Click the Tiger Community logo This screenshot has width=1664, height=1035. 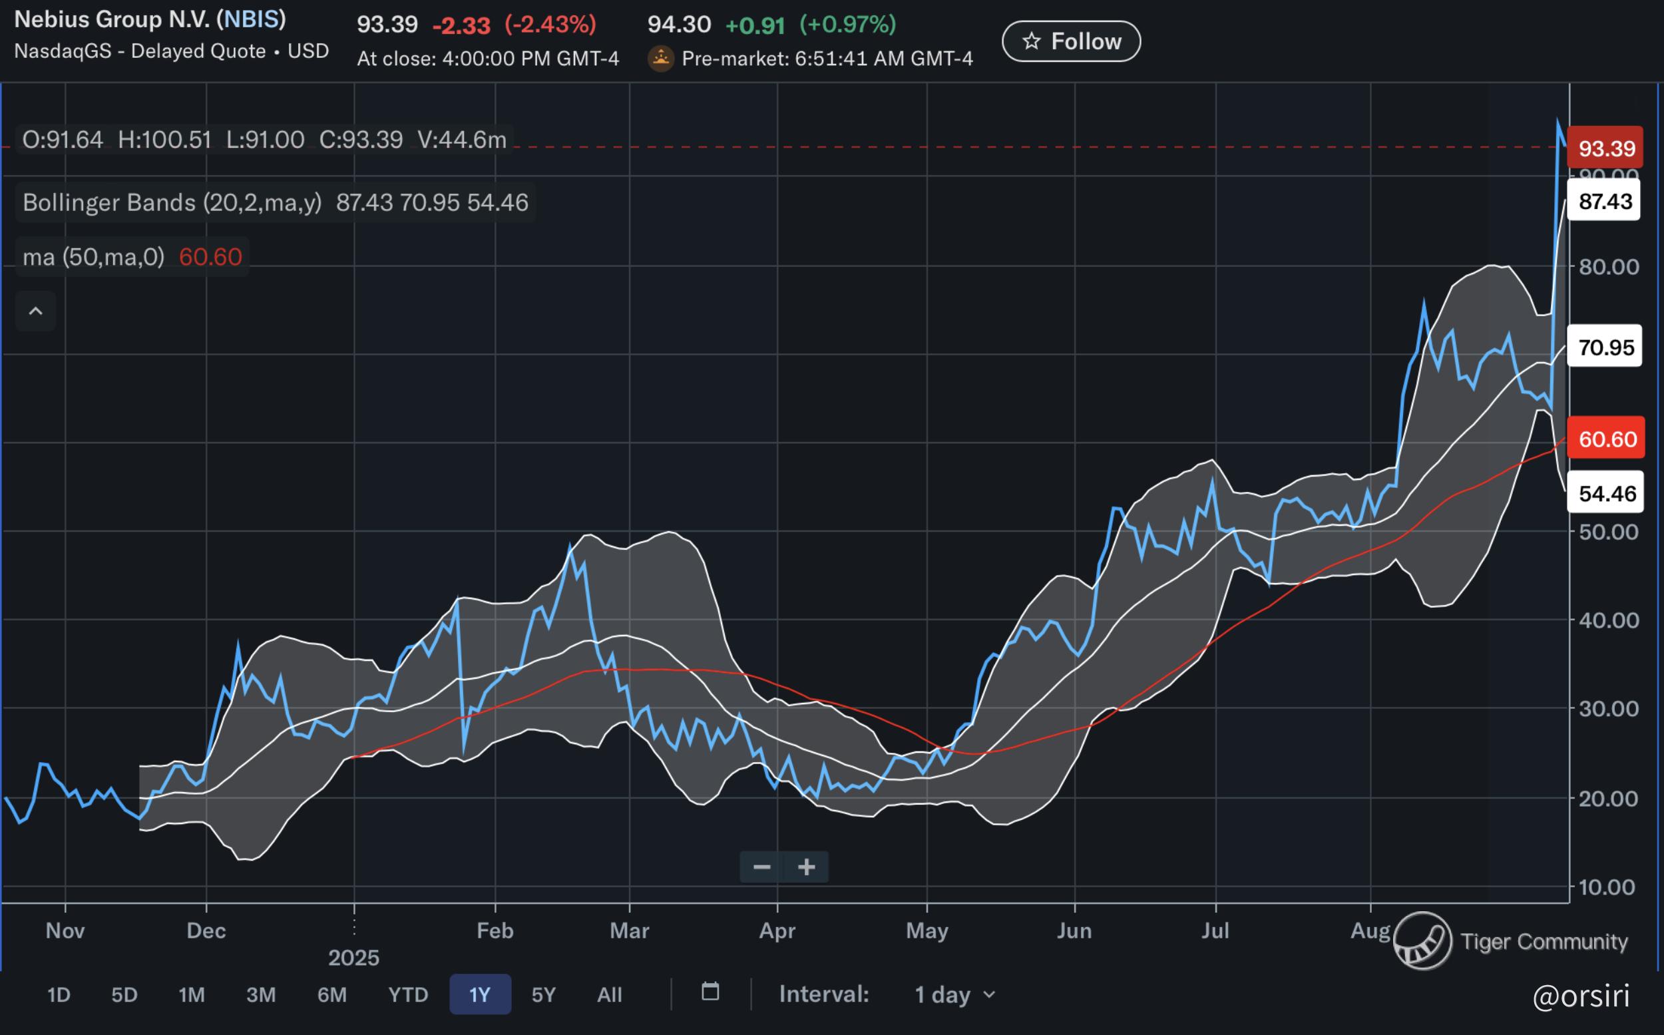pos(1422,940)
